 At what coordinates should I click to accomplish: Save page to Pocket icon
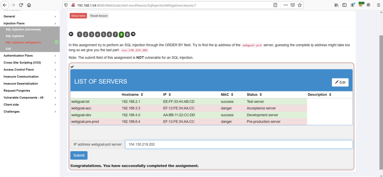tap(292, 5)
